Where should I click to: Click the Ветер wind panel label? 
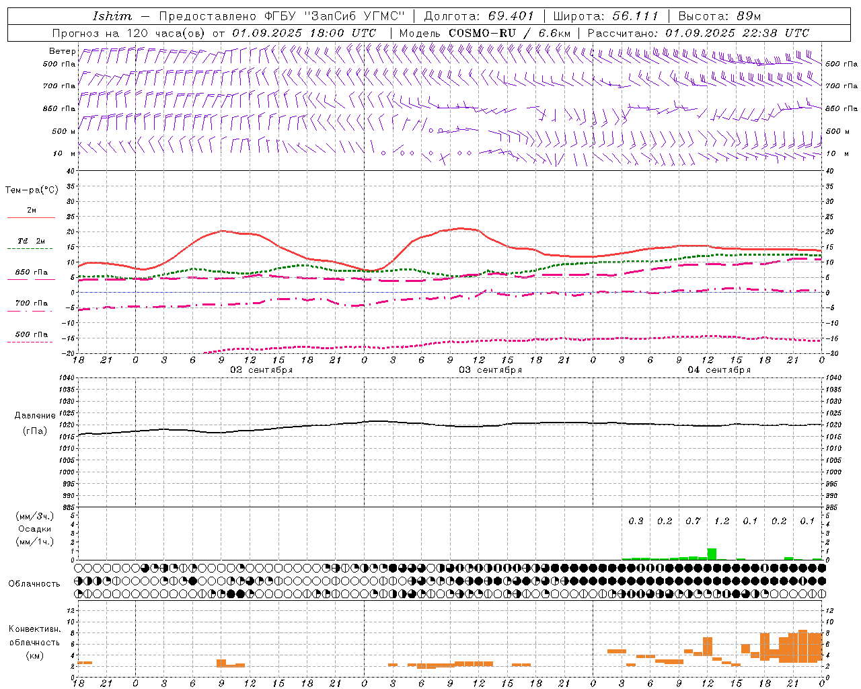(x=63, y=51)
